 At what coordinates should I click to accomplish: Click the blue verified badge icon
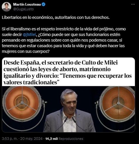(x=44, y=4)
